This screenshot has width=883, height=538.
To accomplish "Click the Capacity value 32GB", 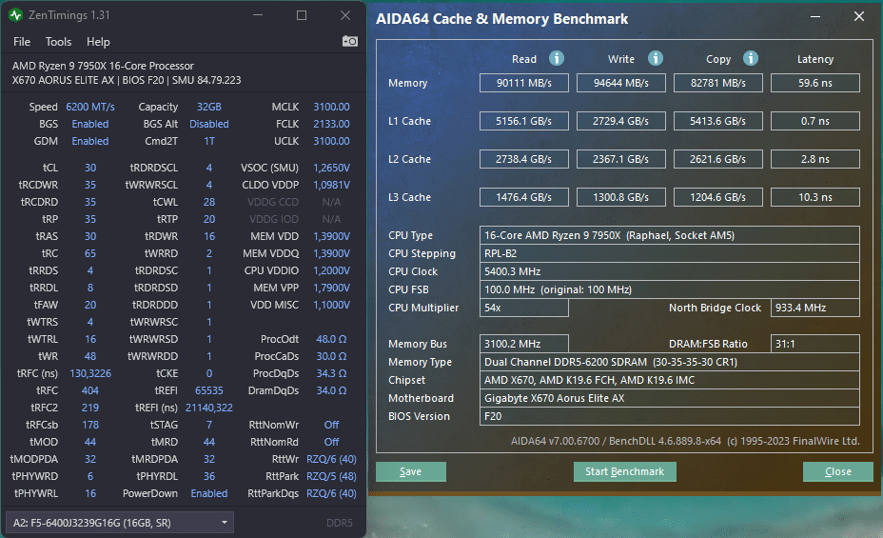I will [x=209, y=107].
